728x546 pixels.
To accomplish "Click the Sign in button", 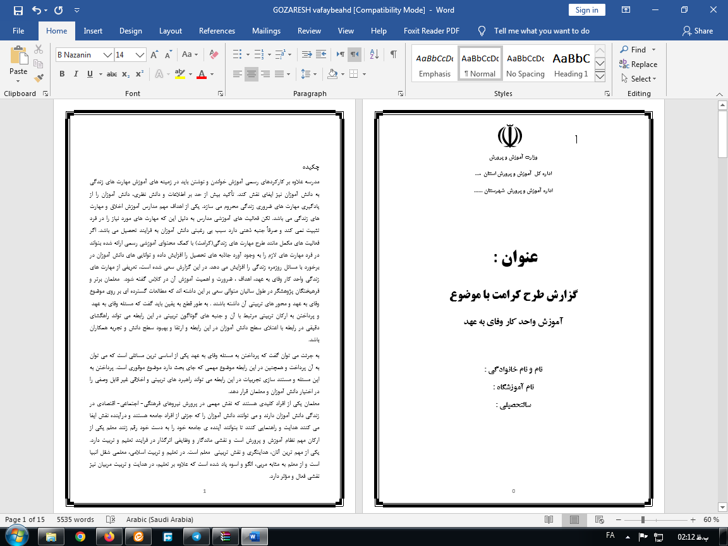I will pos(587,9).
